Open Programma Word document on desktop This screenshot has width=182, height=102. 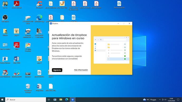point(39,88)
